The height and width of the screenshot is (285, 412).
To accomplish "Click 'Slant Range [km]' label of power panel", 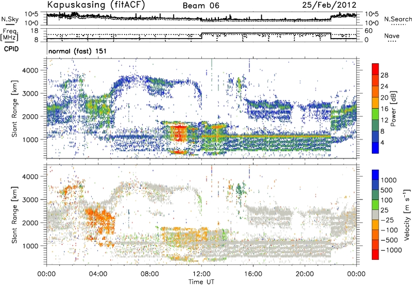I will pyautogui.click(x=15, y=109).
